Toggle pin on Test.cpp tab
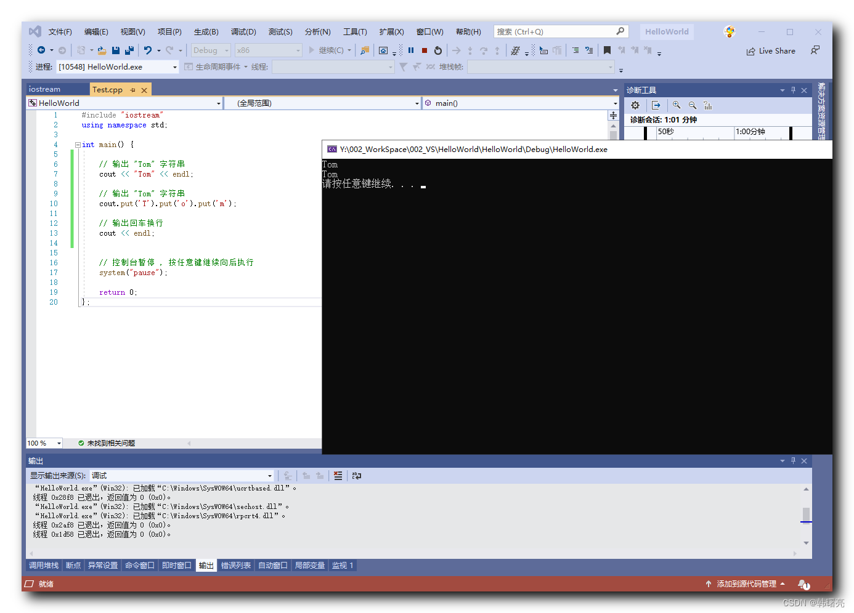854x613 pixels. tap(132, 90)
